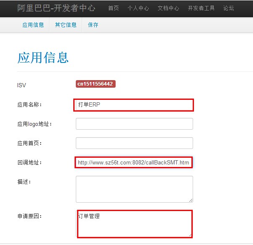Click the 应用logo地址 input box
This screenshot has height=245, width=253.
coord(134,124)
